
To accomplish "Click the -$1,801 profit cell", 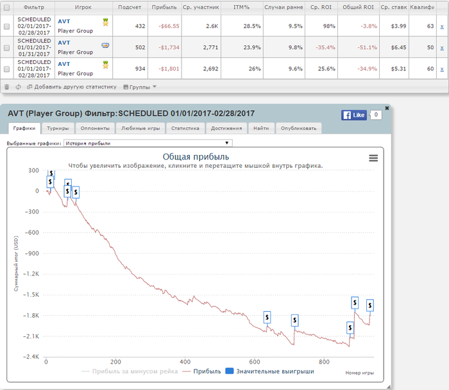I will pos(165,69).
